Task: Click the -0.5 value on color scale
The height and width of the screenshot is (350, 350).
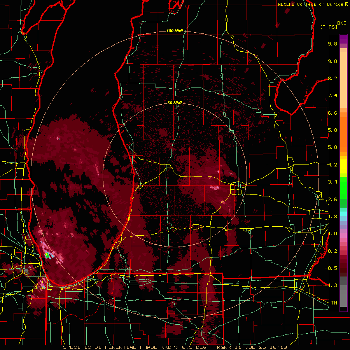Action: point(331,268)
